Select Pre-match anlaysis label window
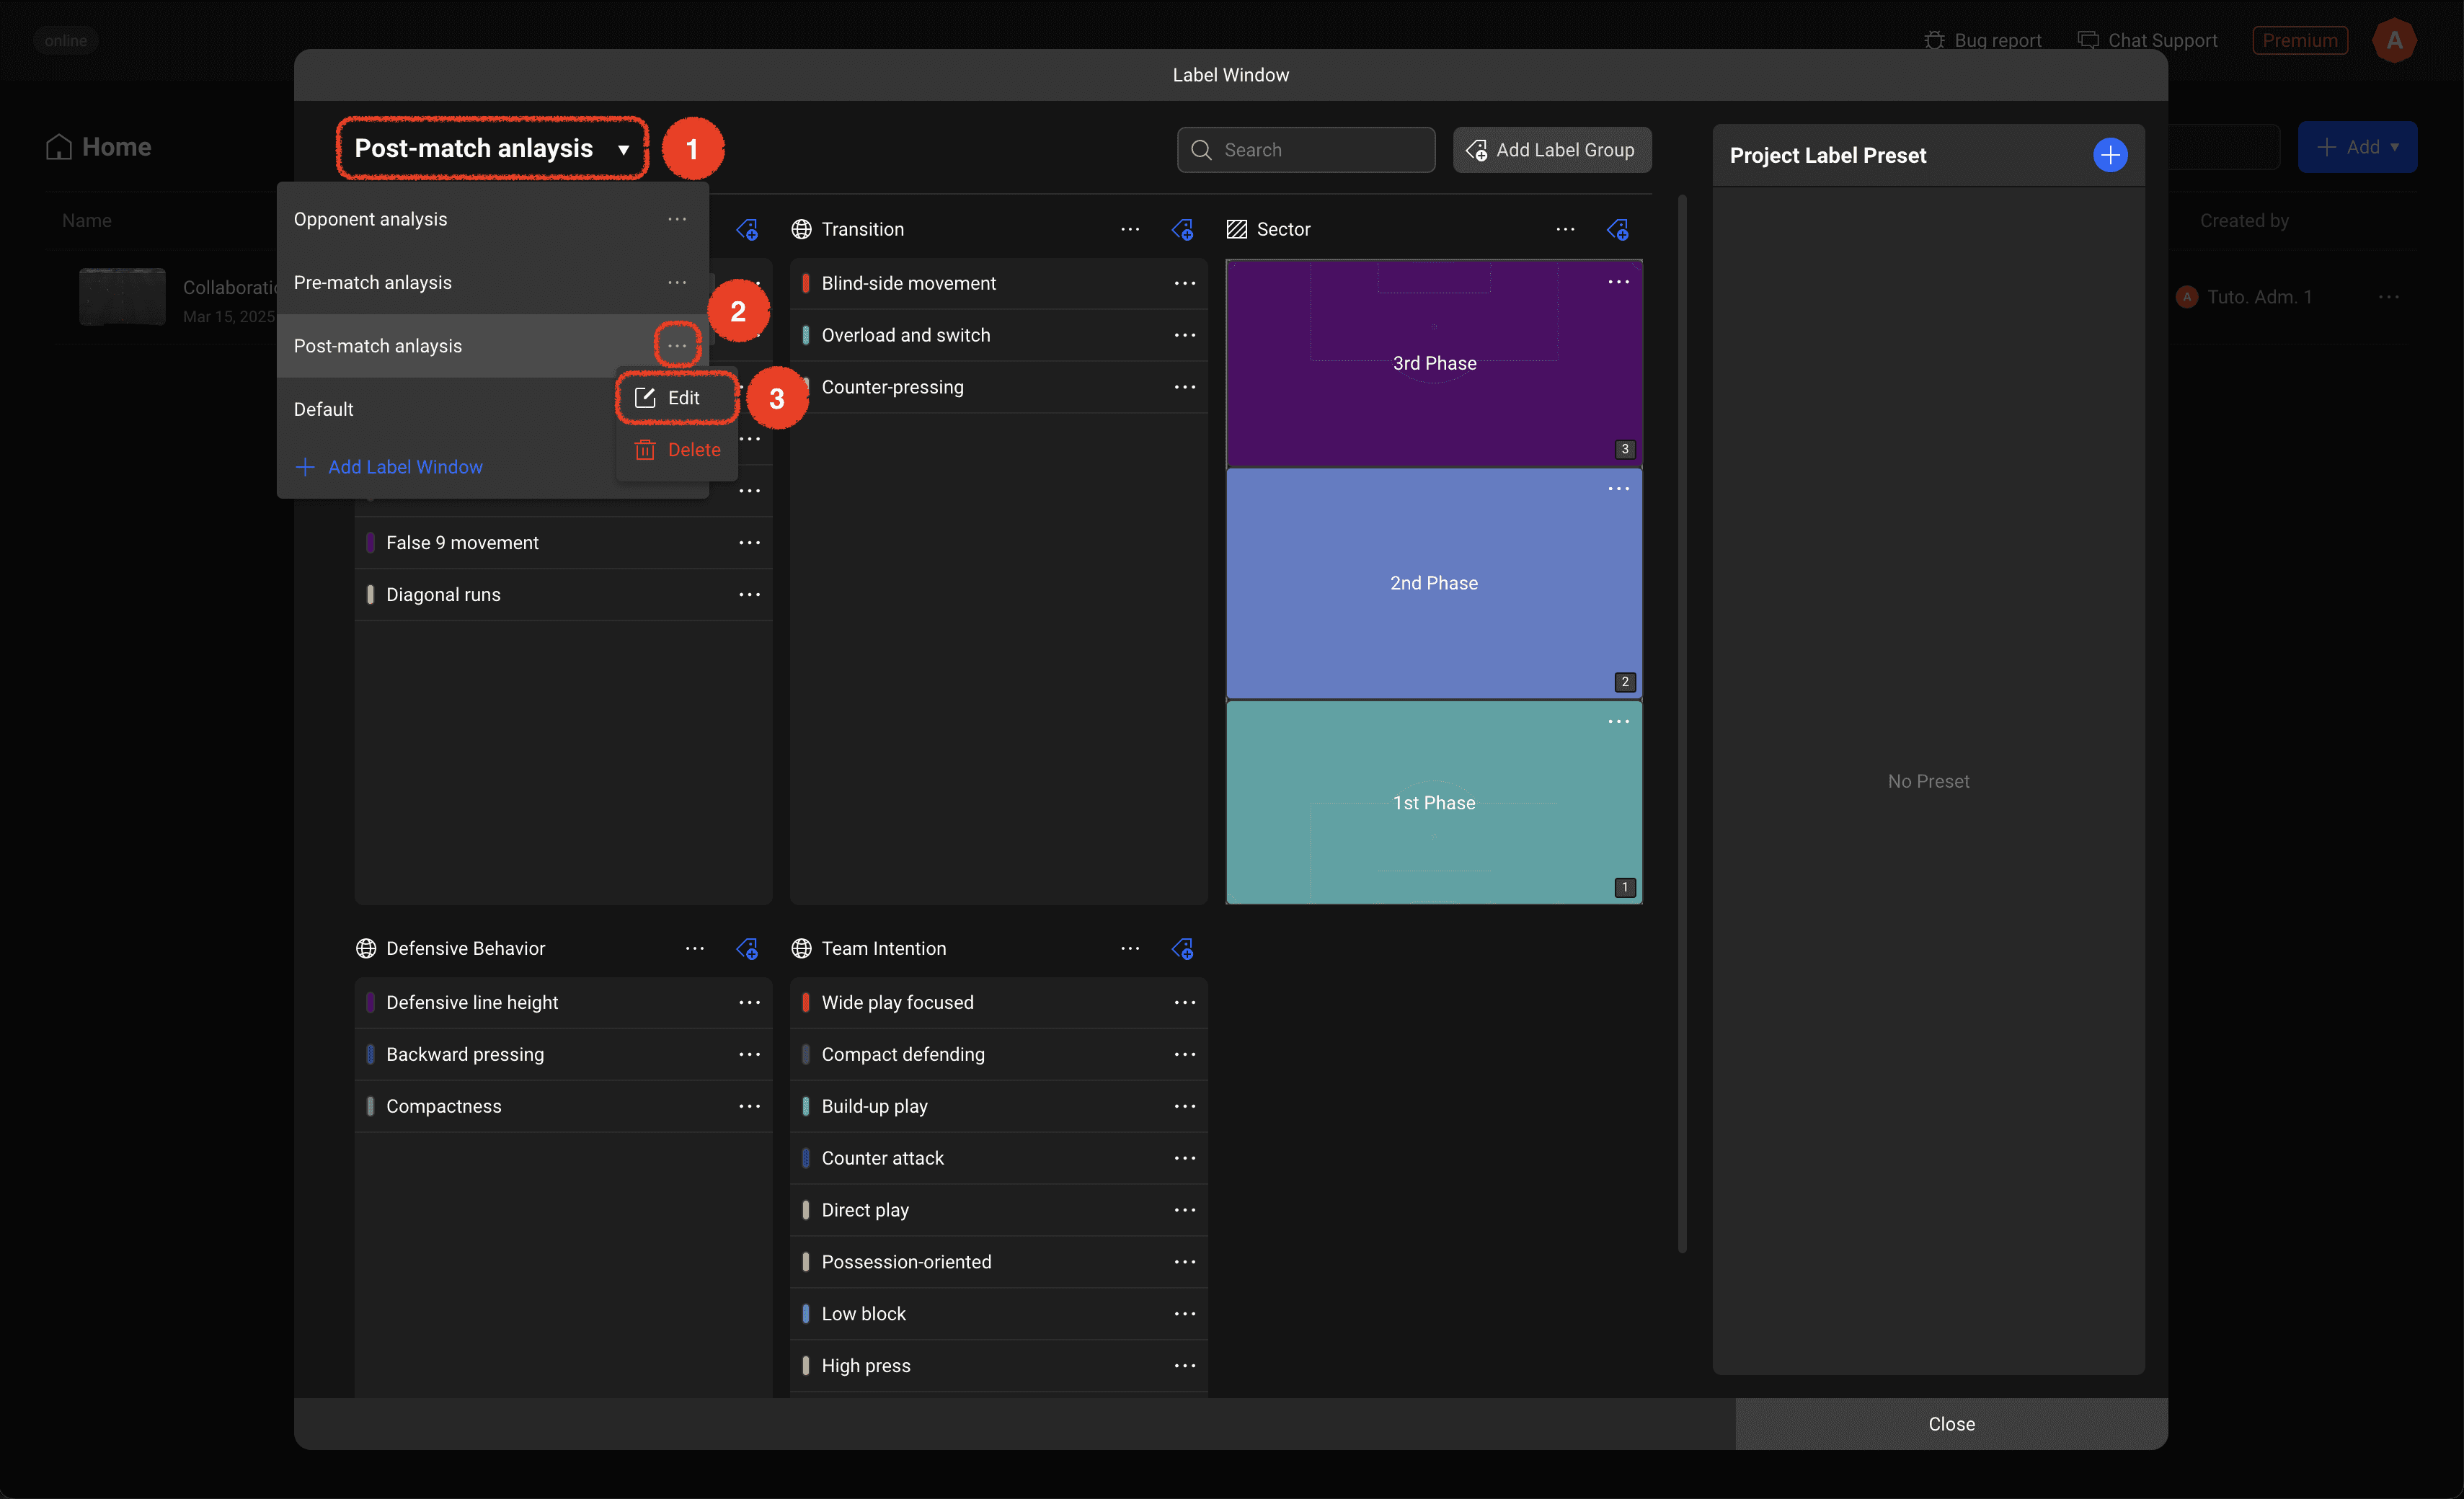2464x1499 pixels. (373, 283)
